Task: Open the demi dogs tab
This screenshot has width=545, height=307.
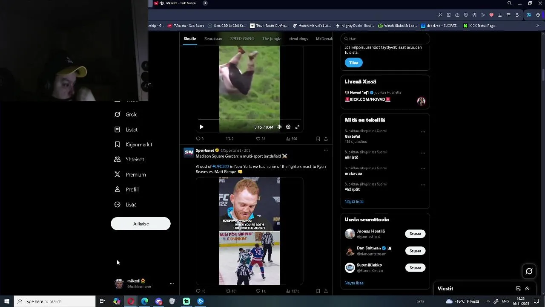Action: (298, 39)
